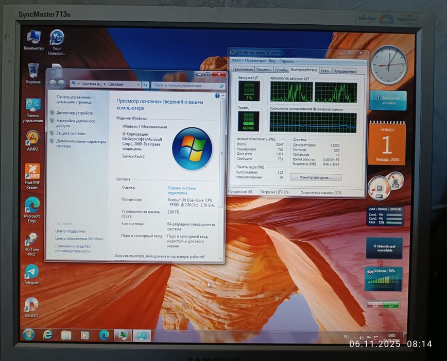Launch HD Tune PRO shortcut
The image size is (447, 361).
pos(31,244)
